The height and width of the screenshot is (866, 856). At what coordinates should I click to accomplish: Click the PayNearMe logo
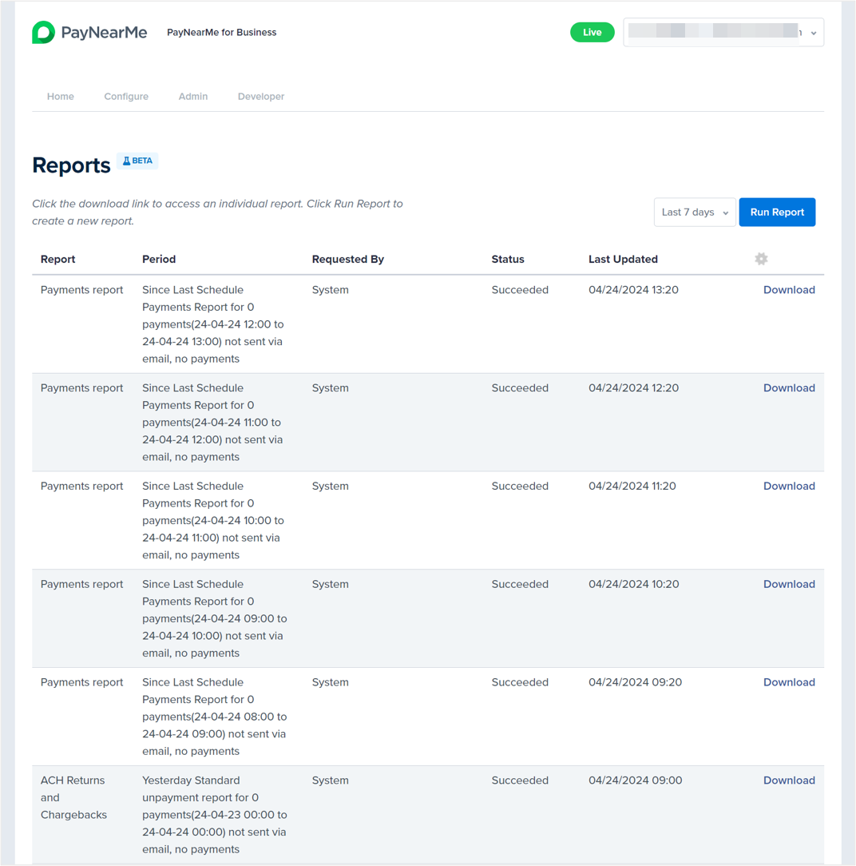[89, 33]
